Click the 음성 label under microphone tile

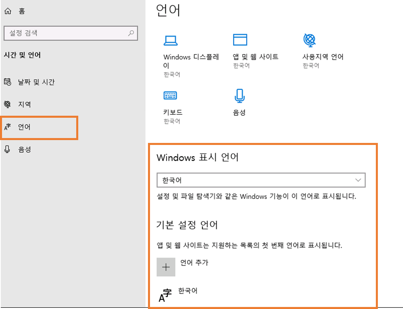coord(239,112)
